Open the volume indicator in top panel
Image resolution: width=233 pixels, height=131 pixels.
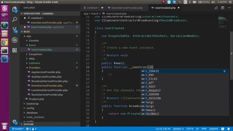(213, 2)
